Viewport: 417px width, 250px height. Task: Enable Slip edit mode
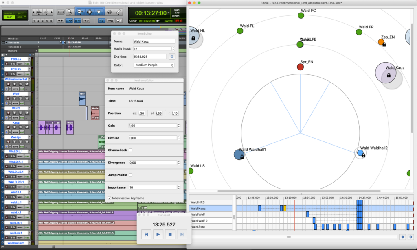[x=9, y=17]
